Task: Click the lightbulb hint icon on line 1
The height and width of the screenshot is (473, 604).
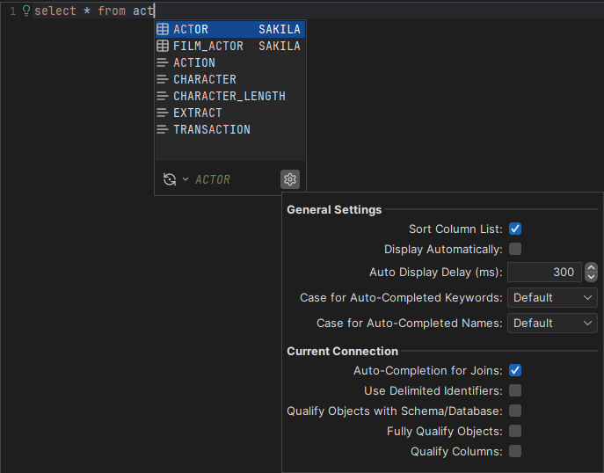Action: (x=26, y=11)
